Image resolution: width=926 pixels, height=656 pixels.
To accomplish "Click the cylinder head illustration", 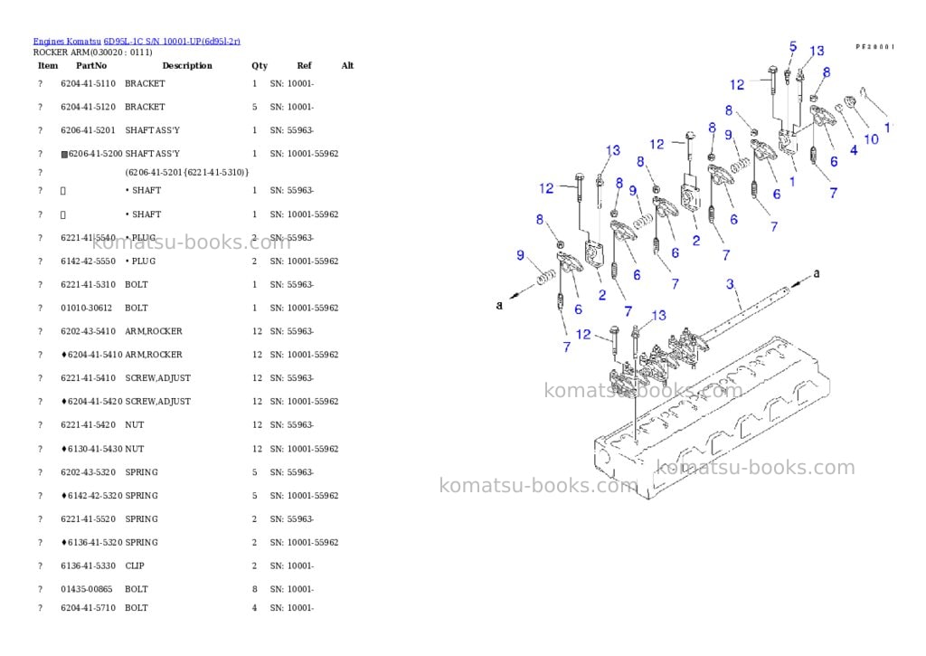I will (712, 420).
